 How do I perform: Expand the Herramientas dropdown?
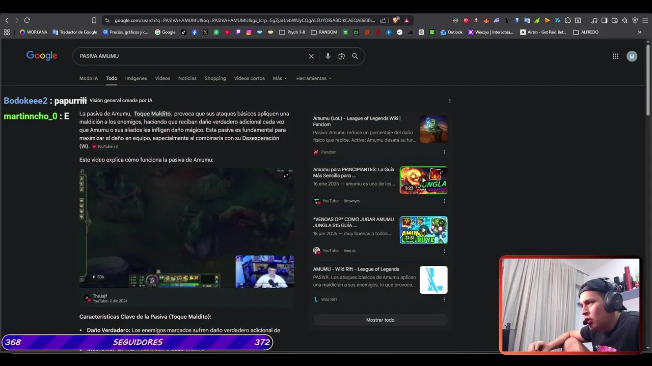pos(314,78)
